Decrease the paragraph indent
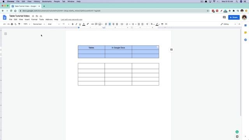Image resolution: width=249 pixels, height=140 pixels. click(x=139, y=24)
